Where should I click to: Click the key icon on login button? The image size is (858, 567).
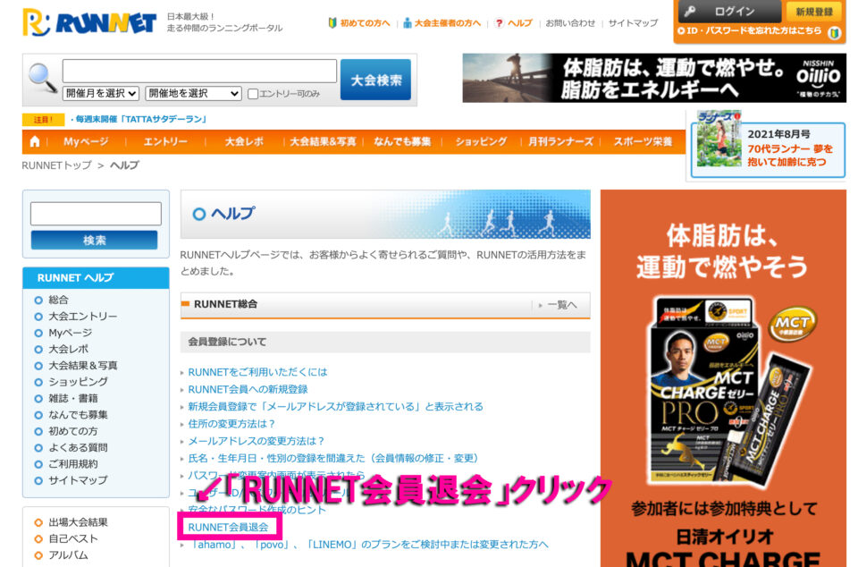click(x=689, y=12)
